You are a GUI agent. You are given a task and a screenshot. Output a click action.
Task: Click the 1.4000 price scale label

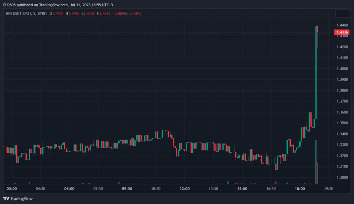(342, 69)
